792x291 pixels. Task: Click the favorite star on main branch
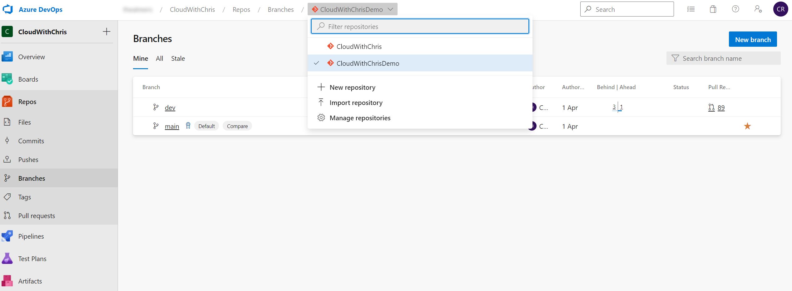(x=747, y=126)
